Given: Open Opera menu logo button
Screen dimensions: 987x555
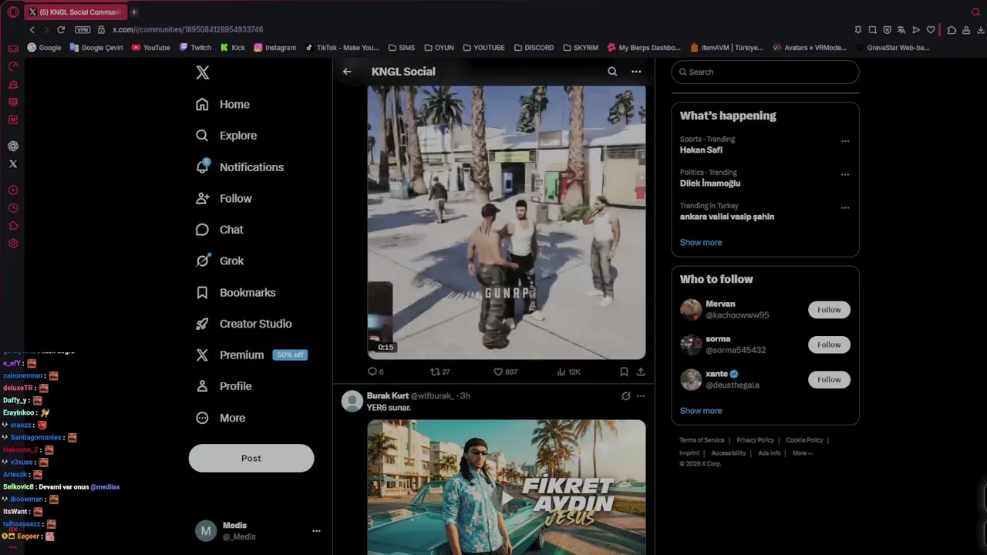Looking at the screenshot, I should [x=12, y=12].
